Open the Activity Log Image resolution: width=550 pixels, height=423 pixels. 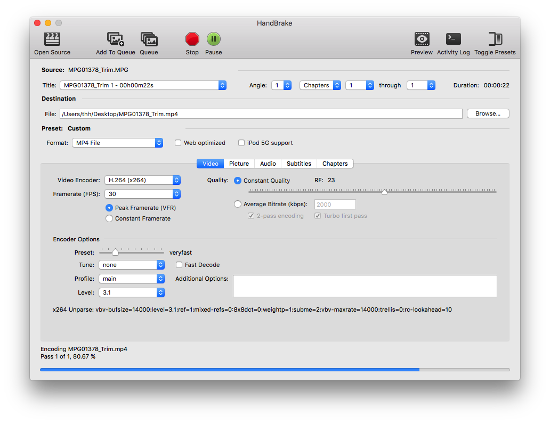pos(453,39)
